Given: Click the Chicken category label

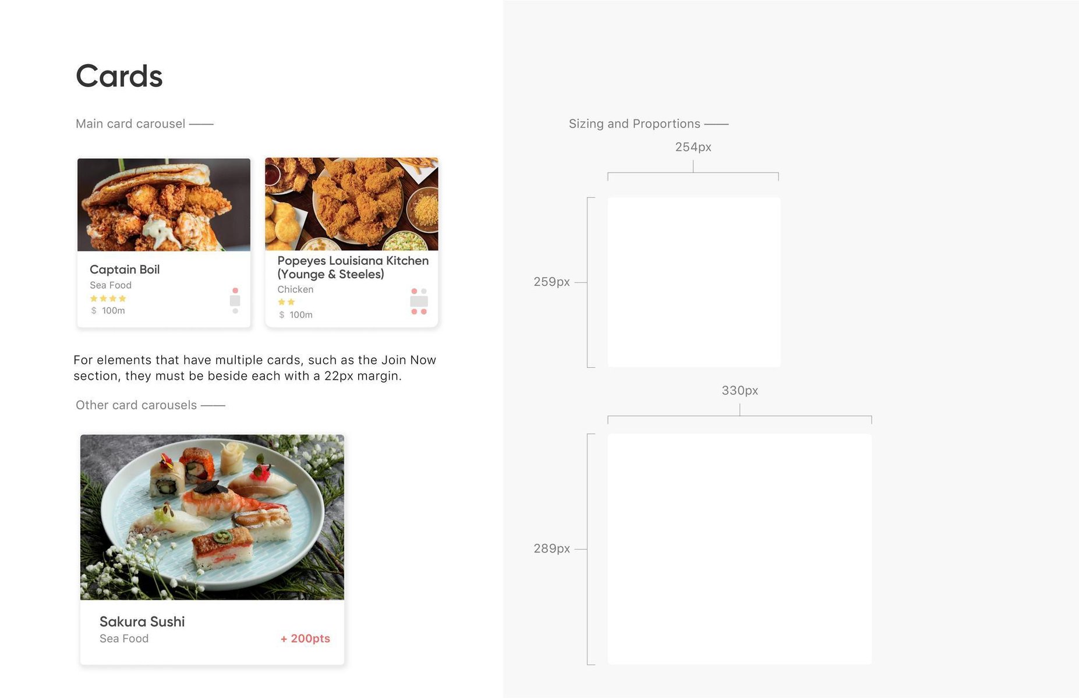Looking at the screenshot, I should click(x=295, y=289).
